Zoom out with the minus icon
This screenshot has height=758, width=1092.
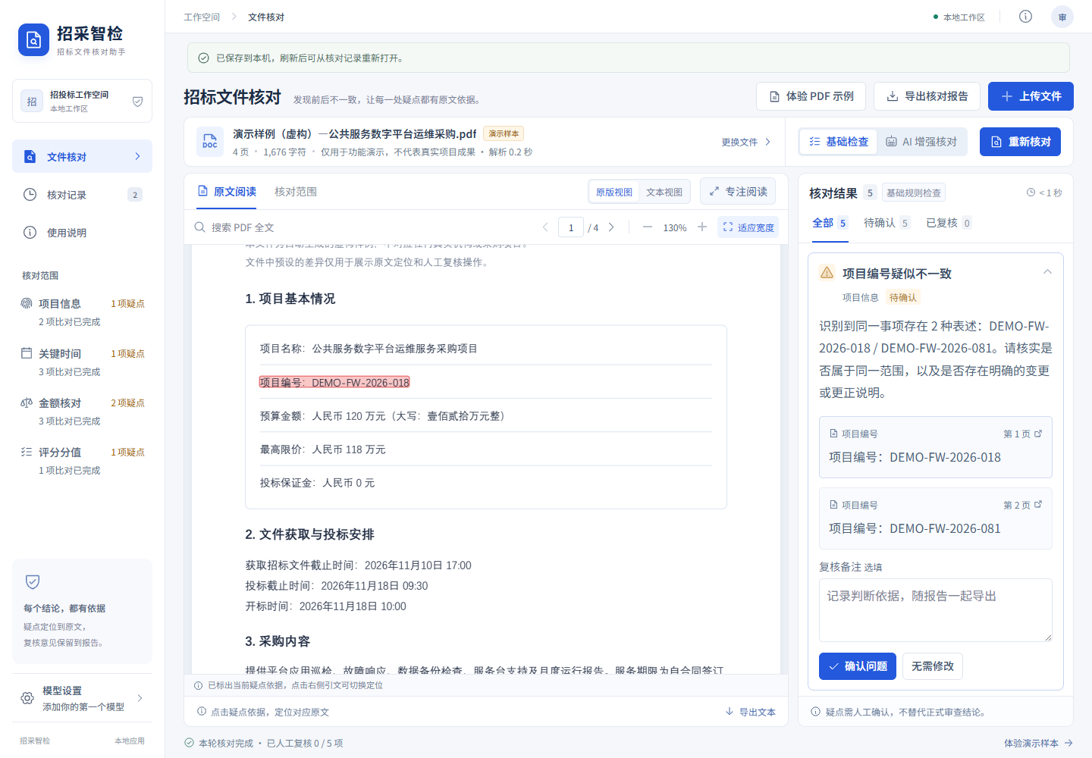648,227
